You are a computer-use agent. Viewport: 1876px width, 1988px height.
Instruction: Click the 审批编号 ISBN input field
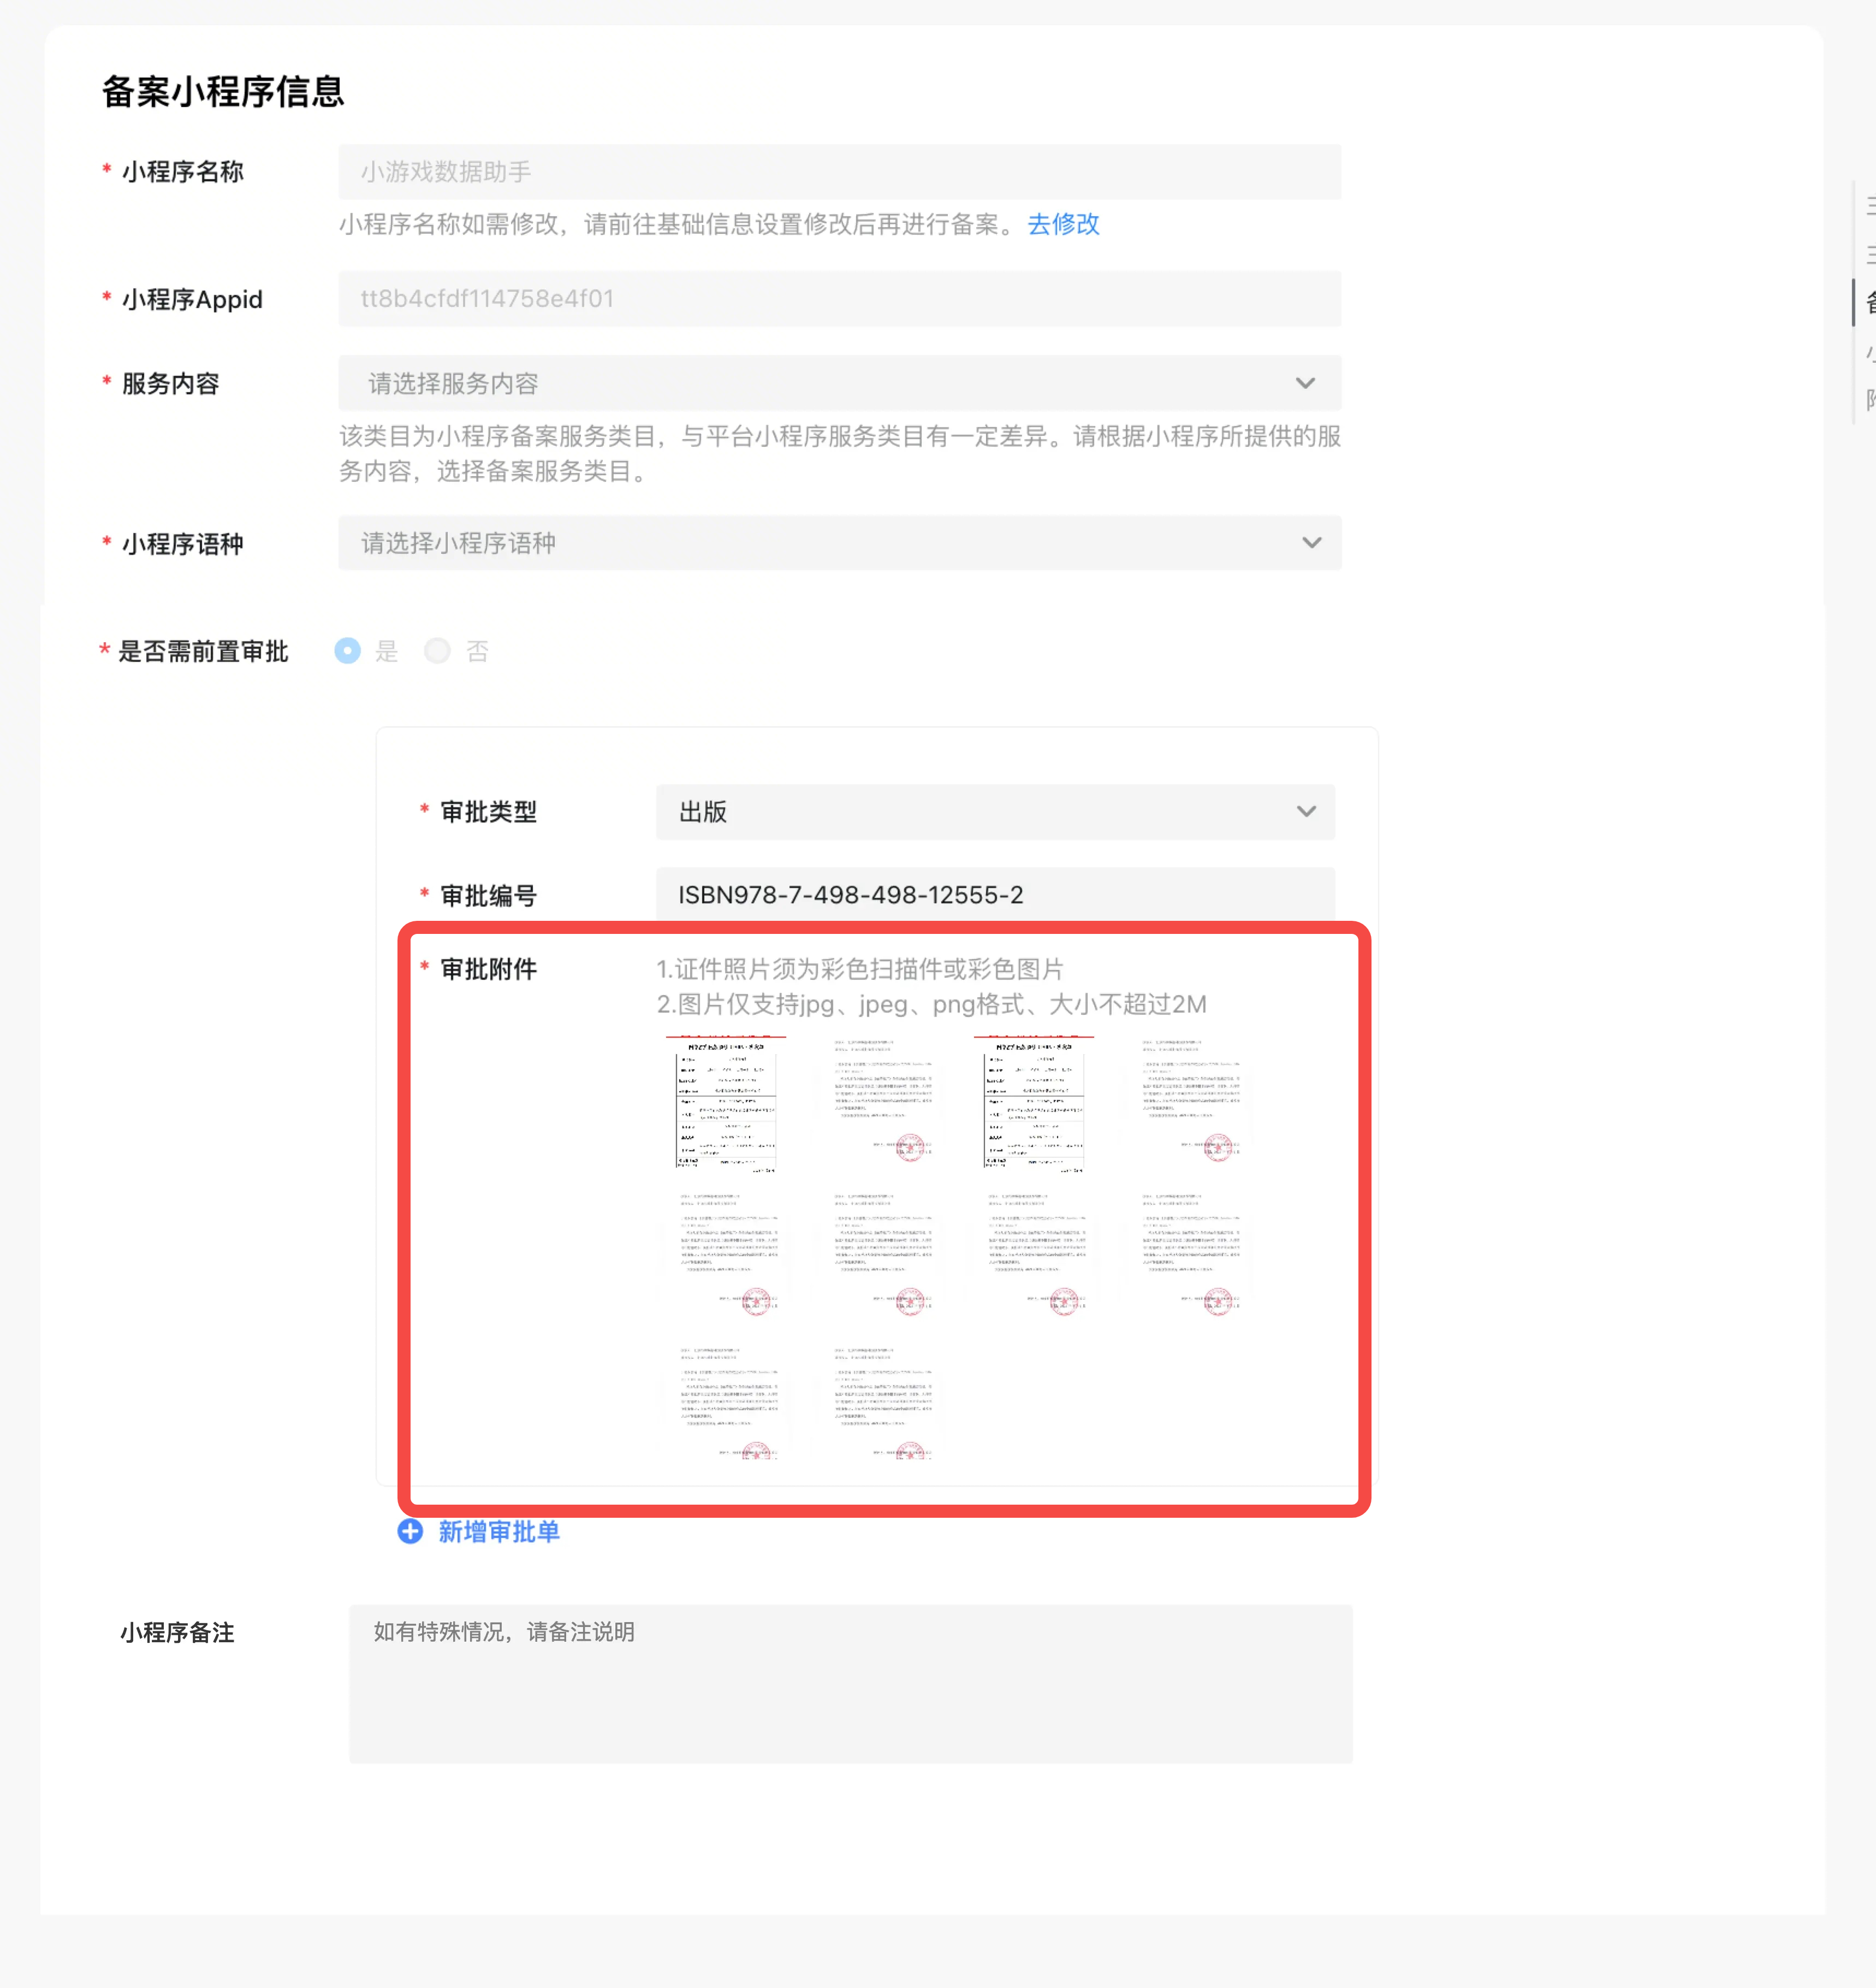(x=994, y=895)
